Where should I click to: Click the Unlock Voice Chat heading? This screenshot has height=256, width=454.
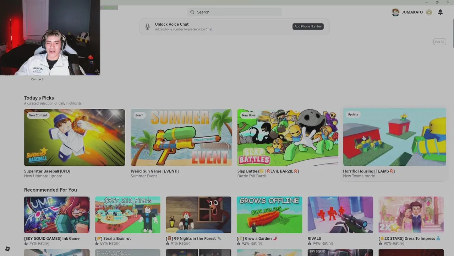pos(172,24)
